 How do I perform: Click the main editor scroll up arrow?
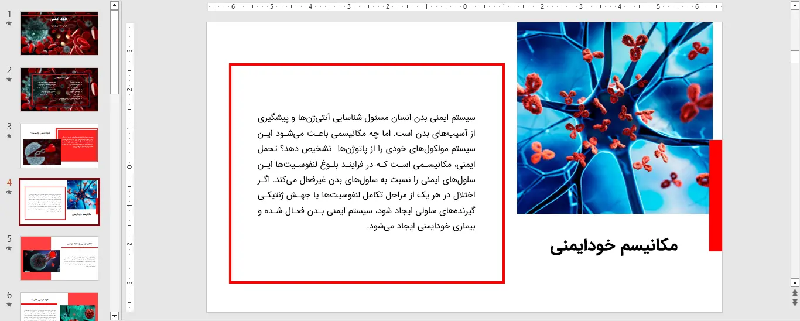(x=795, y=6)
